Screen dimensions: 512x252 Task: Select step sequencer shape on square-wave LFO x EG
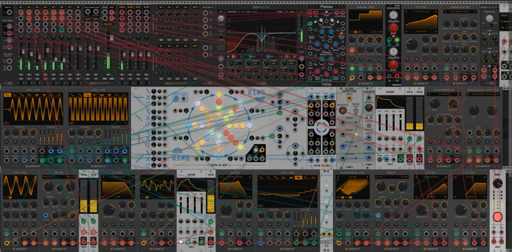[x=124, y=94]
